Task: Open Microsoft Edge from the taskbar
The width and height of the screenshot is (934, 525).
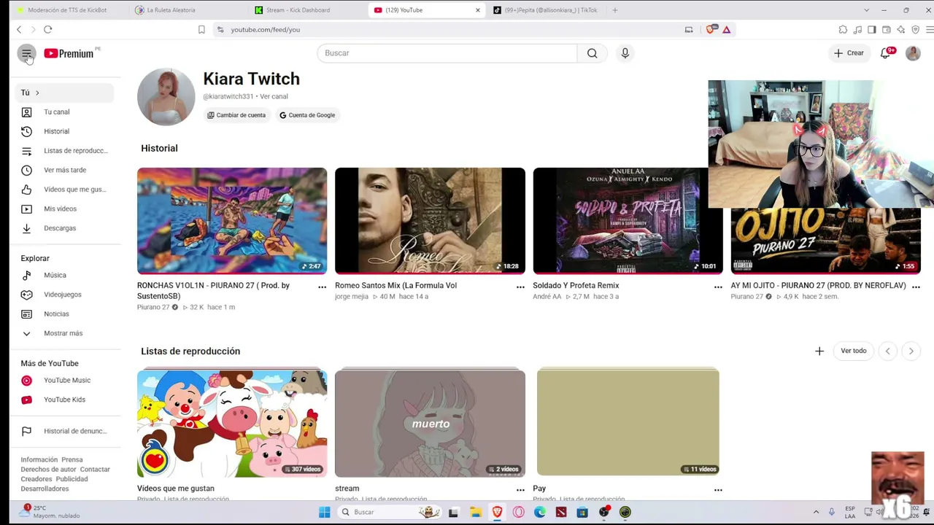Action: [x=539, y=512]
